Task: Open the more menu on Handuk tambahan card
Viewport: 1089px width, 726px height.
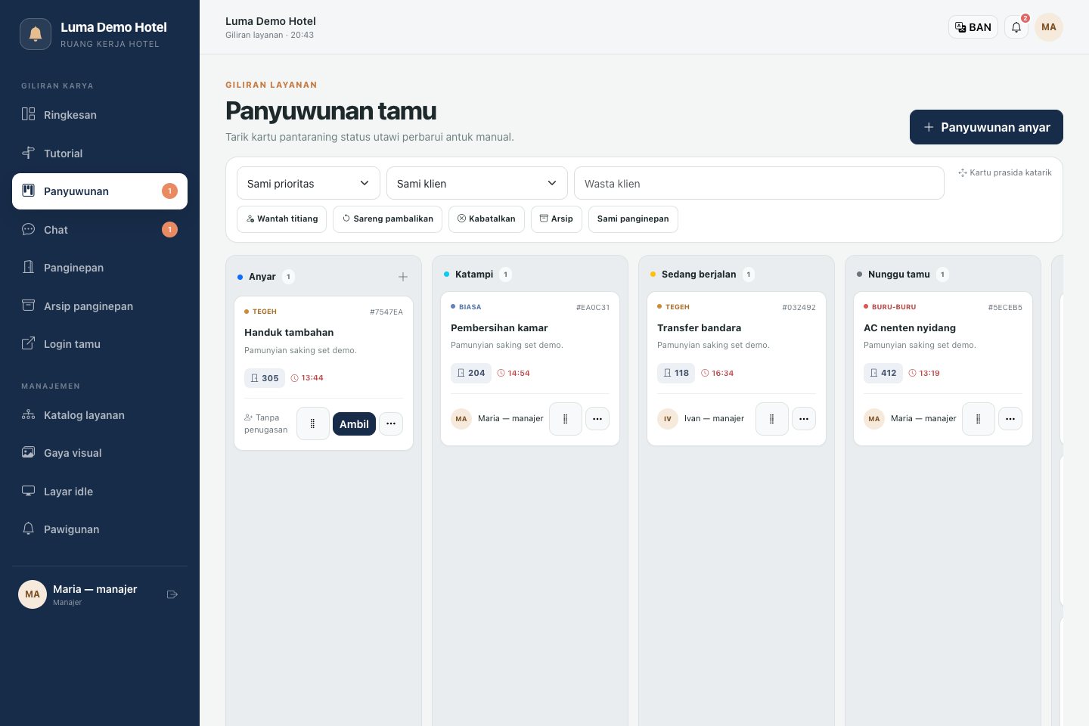Action: [x=391, y=423]
